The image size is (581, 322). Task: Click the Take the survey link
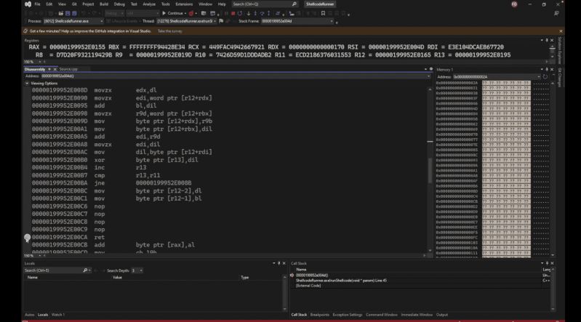click(169, 31)
